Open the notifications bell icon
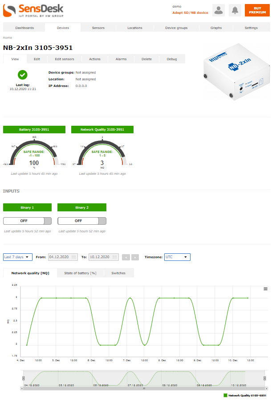 pyautogui.click(x=235, y=10)
